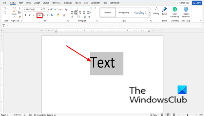Open the Comments button
This screenshot has height=116, width=204.
click(183, 3)
